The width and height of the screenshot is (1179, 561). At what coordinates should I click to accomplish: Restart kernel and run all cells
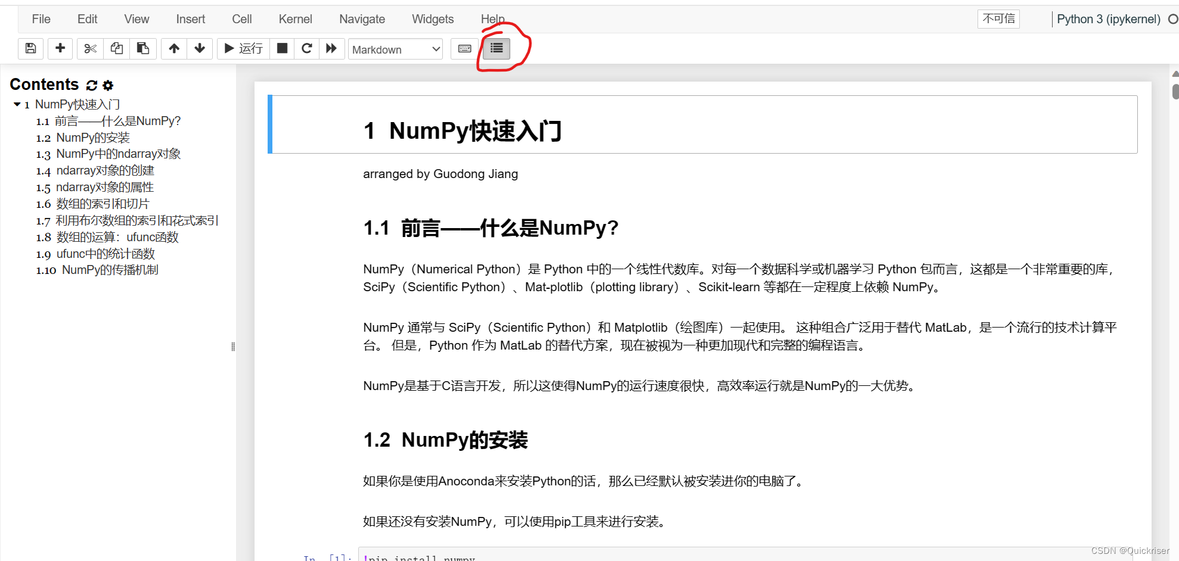coord(331,48)
